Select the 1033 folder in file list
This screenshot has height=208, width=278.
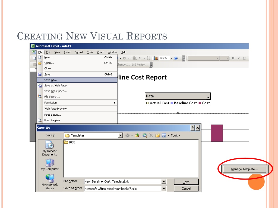(70, 142)
